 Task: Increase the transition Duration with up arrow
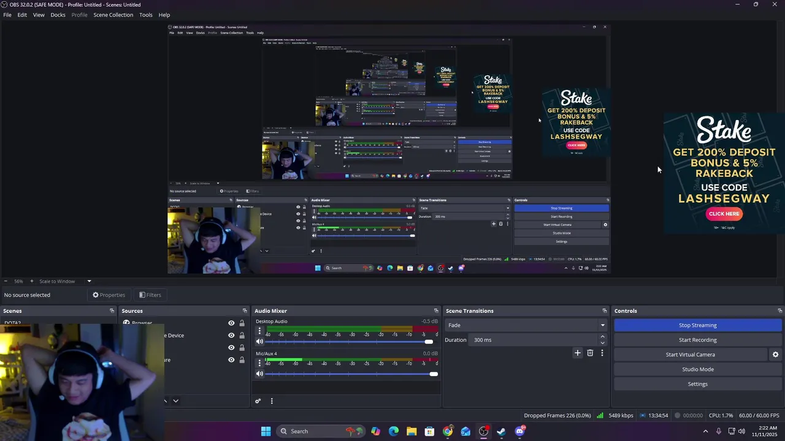pyautogui.click(x=602, y=337)
